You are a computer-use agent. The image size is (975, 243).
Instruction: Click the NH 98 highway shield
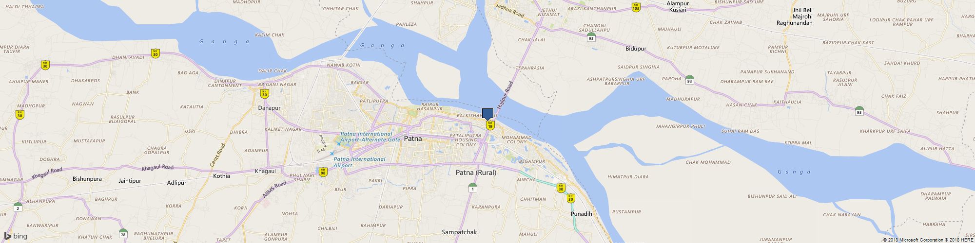coord(323,172)
